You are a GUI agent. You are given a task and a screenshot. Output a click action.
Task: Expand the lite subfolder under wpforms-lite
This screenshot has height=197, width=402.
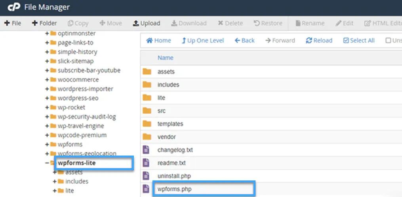pyautogui.click(x=55, y=191)
